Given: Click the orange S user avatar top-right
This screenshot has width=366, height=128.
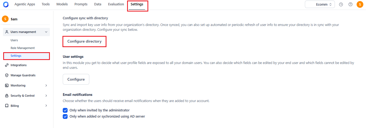Looking at the screenshot, I should coord(360,4).
